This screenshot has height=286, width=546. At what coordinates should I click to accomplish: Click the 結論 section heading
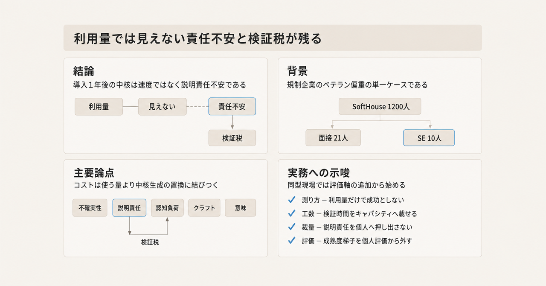(x=84, y=70)
